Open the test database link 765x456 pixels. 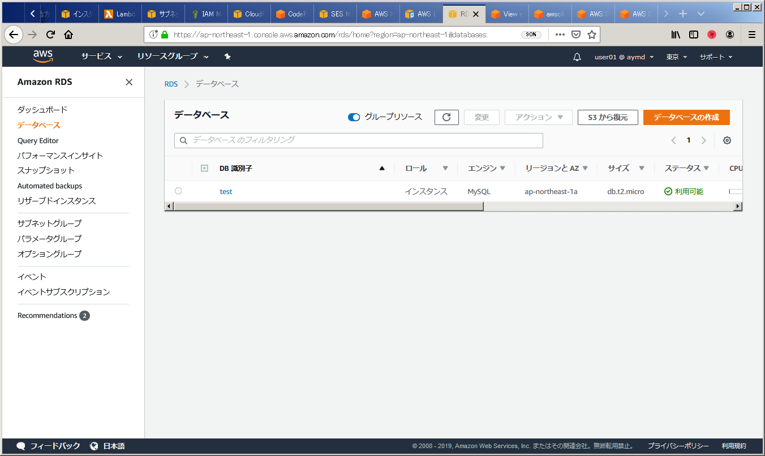tap(226, 191)
